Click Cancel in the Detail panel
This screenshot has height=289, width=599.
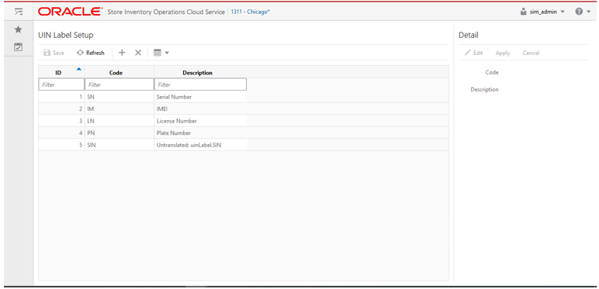click(531, 53)
